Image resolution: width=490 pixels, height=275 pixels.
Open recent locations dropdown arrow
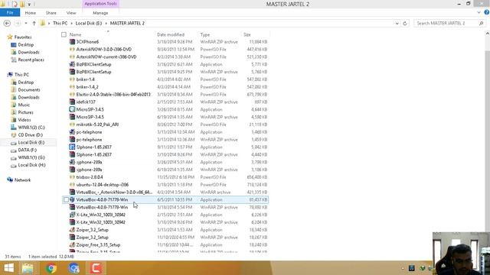click(x=26, y=24)
